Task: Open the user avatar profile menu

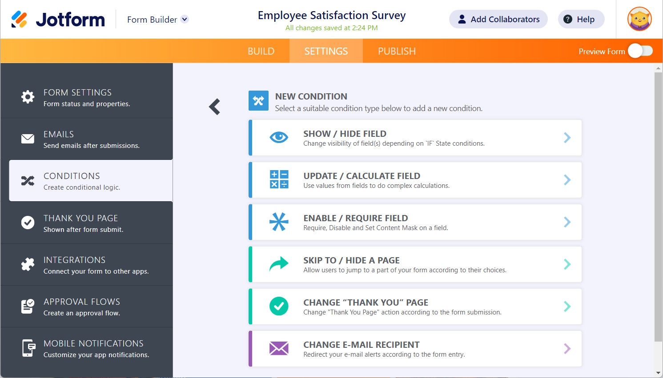Action: (x=639, y=19)
